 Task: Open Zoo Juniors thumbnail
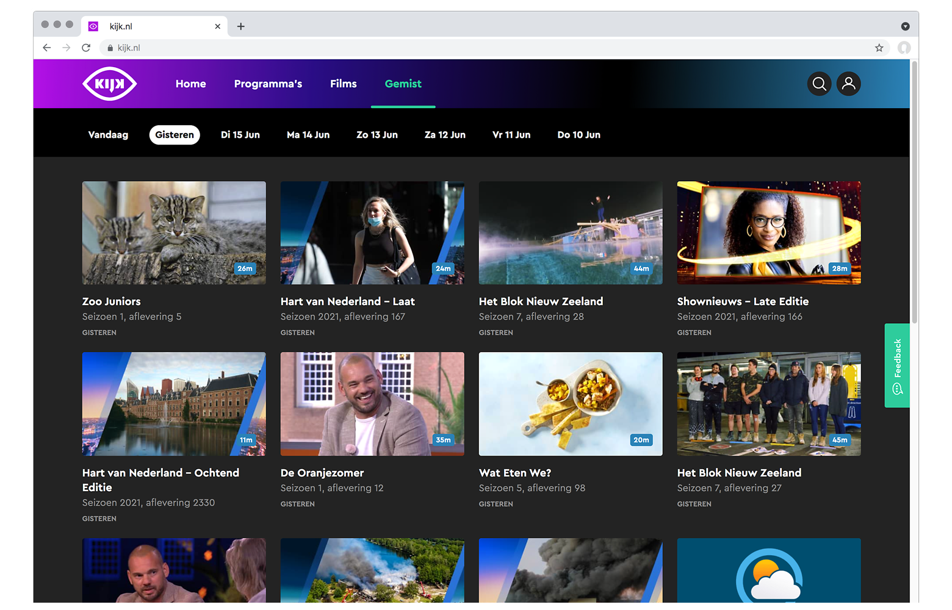click(x=174, y=232)
